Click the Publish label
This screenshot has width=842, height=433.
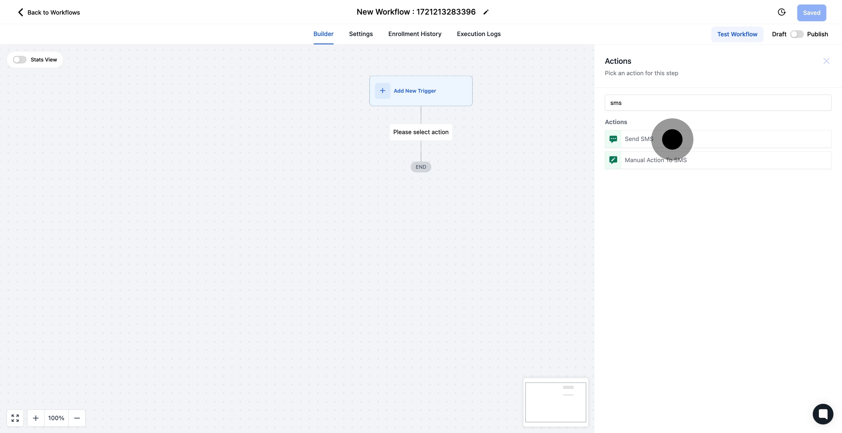tap(817, 34)
